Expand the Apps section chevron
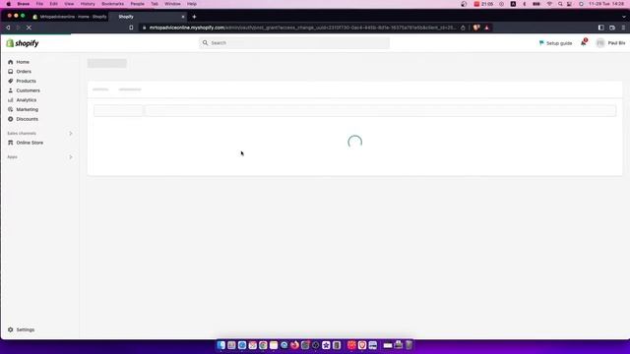 coord(71,157)
